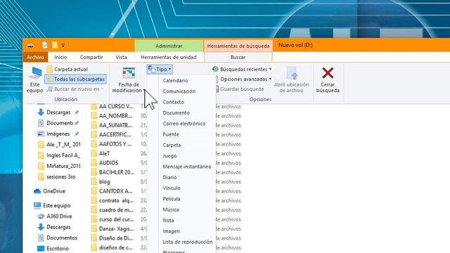
Task: Open Imágenes in navigation pane
Action: [x=58, y=134]
